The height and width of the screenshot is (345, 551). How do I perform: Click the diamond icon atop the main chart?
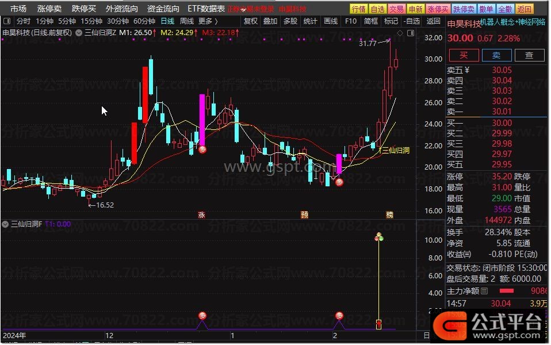click(x=400, y=33)
